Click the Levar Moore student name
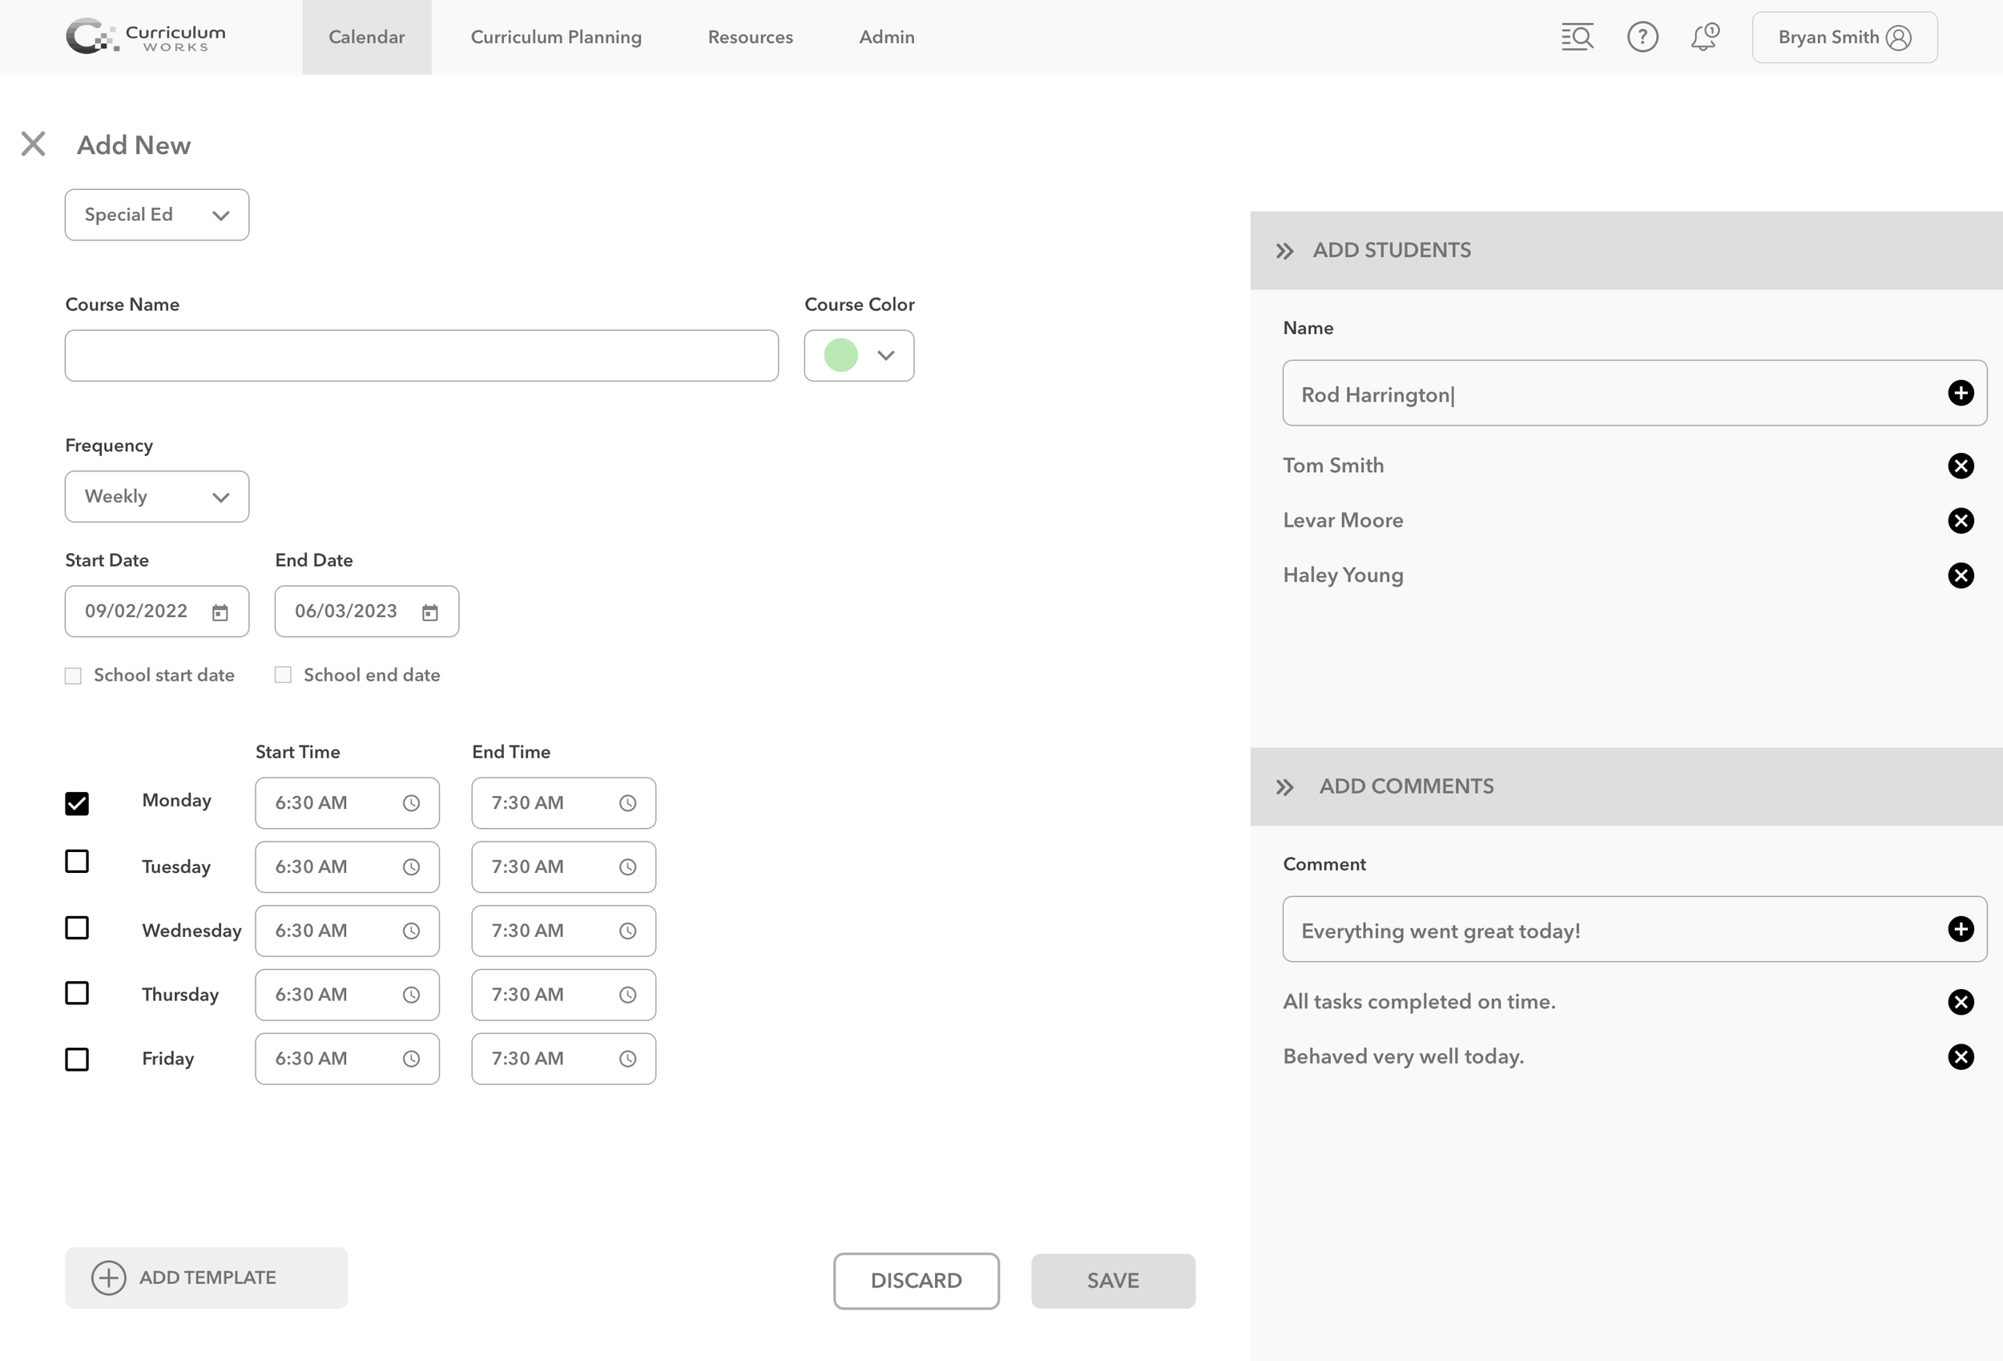 click(1343, 520)
